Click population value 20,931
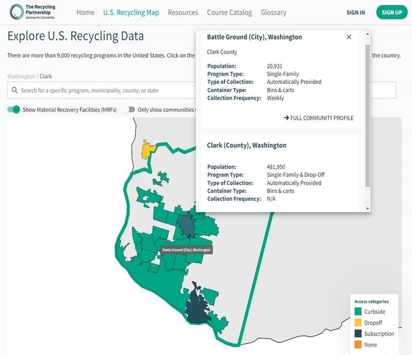 (274, 66)
